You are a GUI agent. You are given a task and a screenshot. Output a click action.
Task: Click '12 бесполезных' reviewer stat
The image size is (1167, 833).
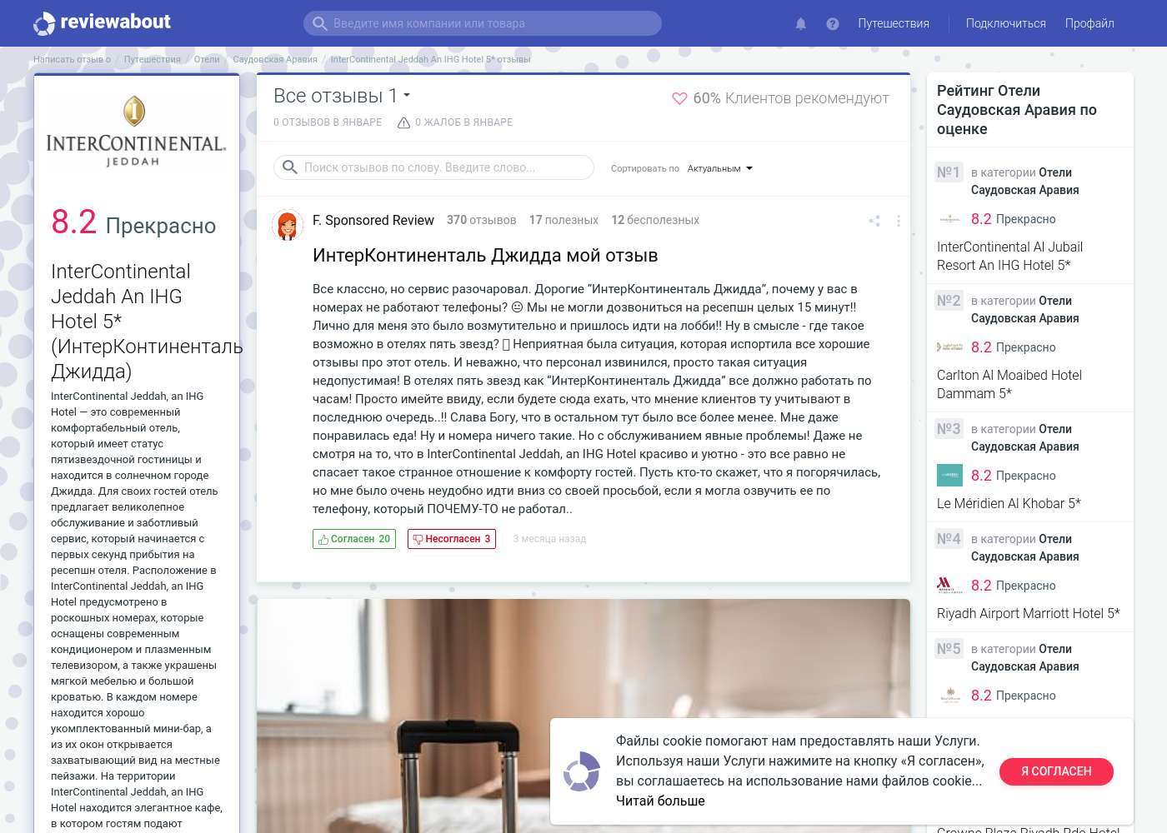point(655,220)
